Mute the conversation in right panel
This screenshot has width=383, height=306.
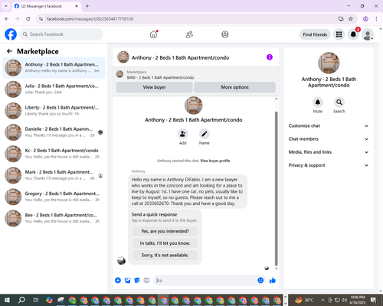click(x=318, y=103)
